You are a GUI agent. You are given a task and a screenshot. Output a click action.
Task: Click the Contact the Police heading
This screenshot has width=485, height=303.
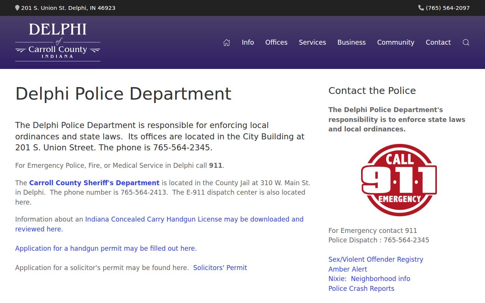(372, 91)
